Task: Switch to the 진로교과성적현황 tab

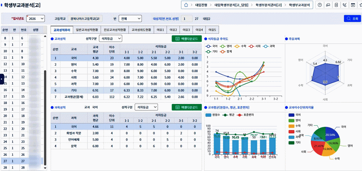Action: (115, 30)
